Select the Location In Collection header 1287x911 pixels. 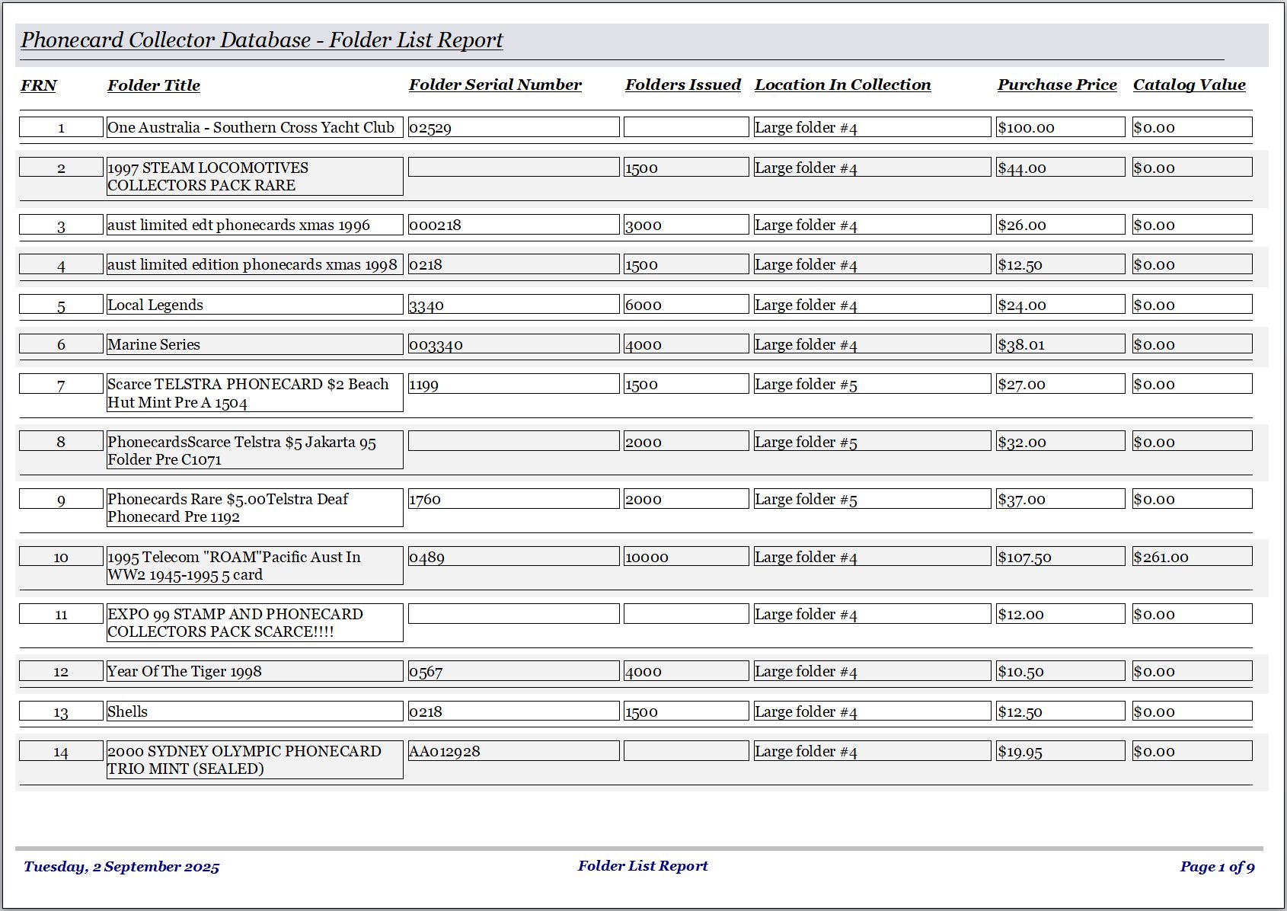[x=843, y=85]
